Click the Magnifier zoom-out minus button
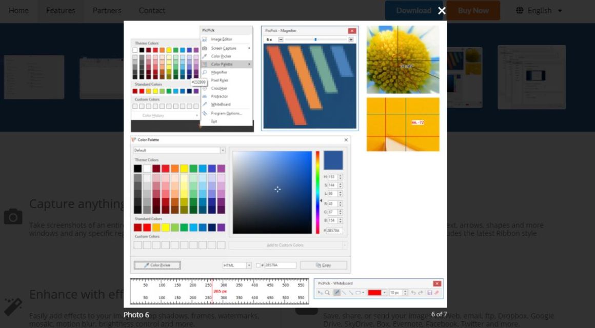The height and width of the screenshot is (328, 595). tap(281, 39)
